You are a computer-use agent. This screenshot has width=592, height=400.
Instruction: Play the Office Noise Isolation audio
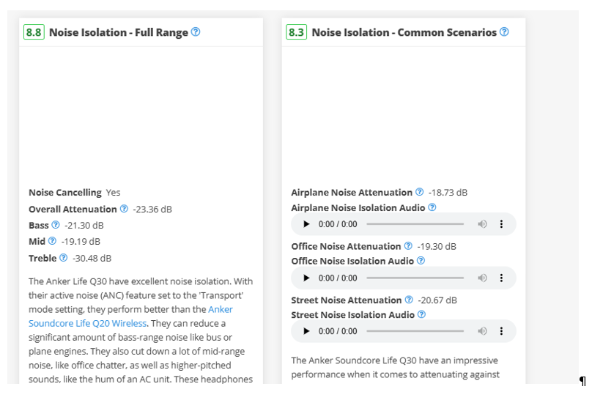pos(306,278)
